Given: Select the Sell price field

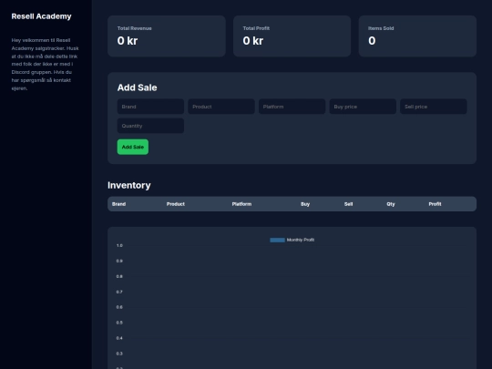Looking at the screenshot, I should click(x=434, y=107).
